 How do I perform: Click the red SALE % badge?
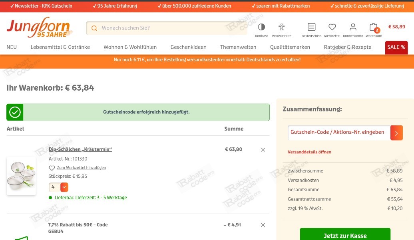pos(396,47)
